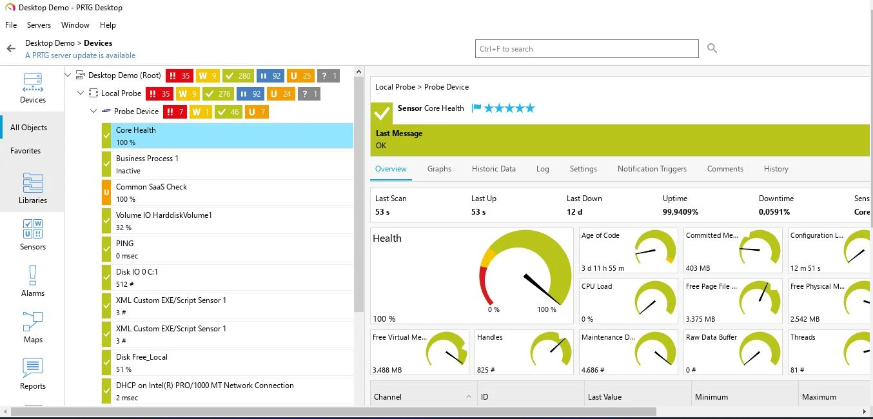This screenshot has width=873, height=419.
Task: Click the red down badge 7 on Probe Device
Action: point(174,112)
